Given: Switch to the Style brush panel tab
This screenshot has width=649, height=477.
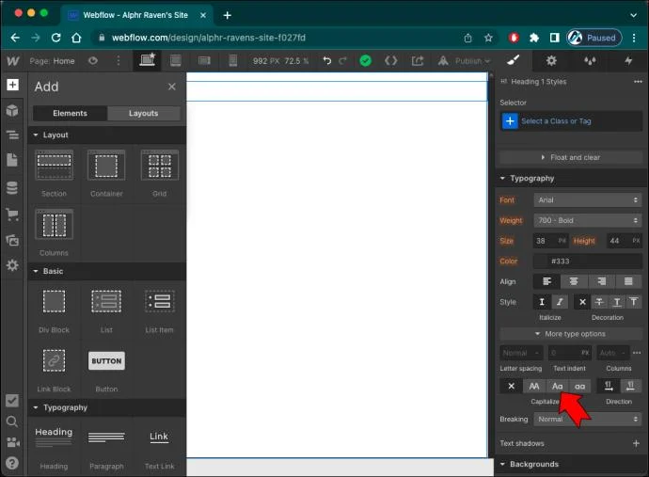Looking at the screenshot, I should tap(514, 61).
